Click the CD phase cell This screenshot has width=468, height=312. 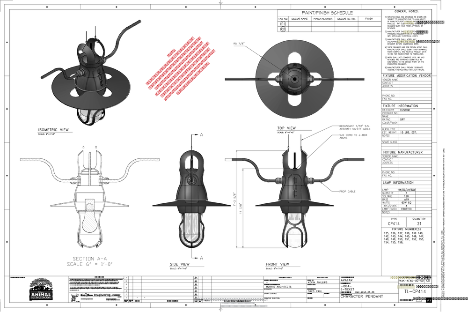tap(428, 281)
